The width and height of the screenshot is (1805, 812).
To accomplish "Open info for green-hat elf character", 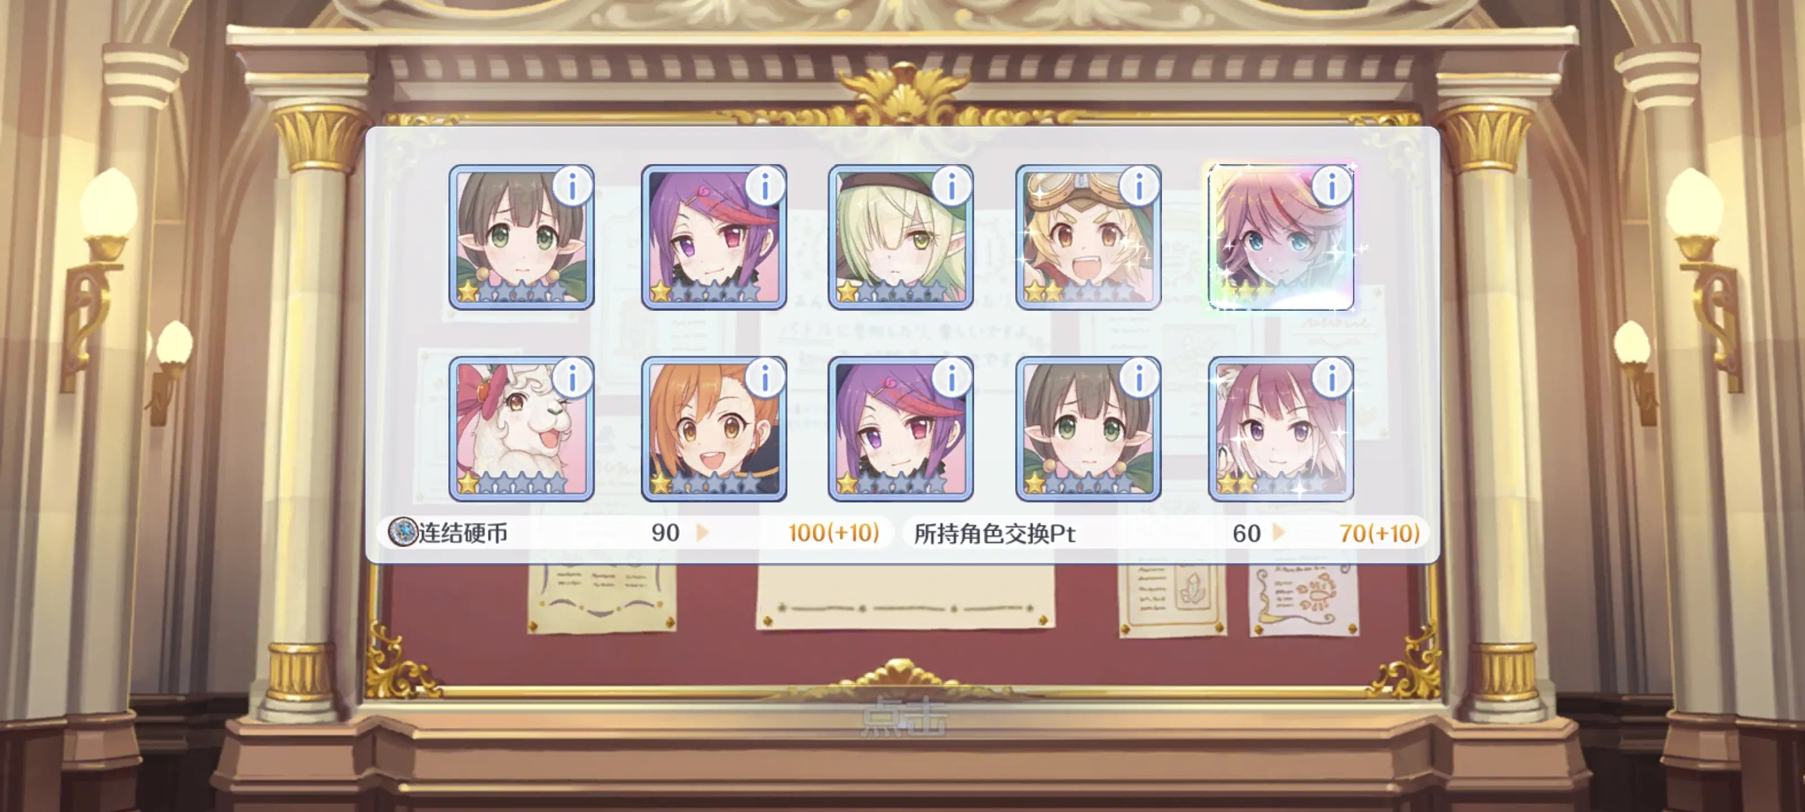I will click(952, 186).
